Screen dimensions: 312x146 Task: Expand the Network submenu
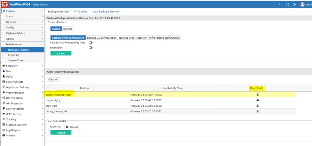pyautogui.click(x=42, y=22)
